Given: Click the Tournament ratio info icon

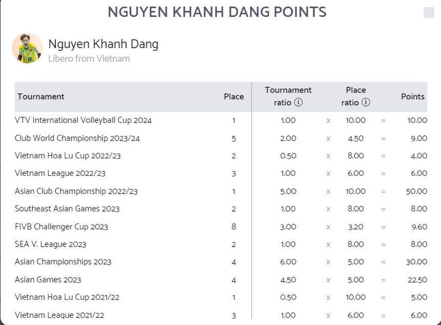Looking at the screenshot, I should point(298,103).
